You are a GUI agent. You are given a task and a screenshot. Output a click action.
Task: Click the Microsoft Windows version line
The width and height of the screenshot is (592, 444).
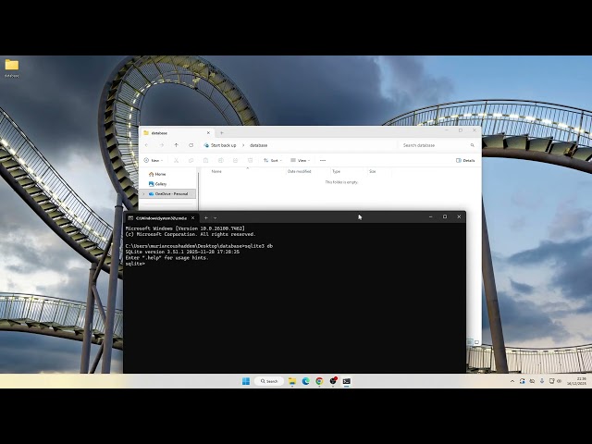pos(185,228)
